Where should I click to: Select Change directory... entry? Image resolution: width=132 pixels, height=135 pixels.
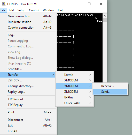click(28, 86)
